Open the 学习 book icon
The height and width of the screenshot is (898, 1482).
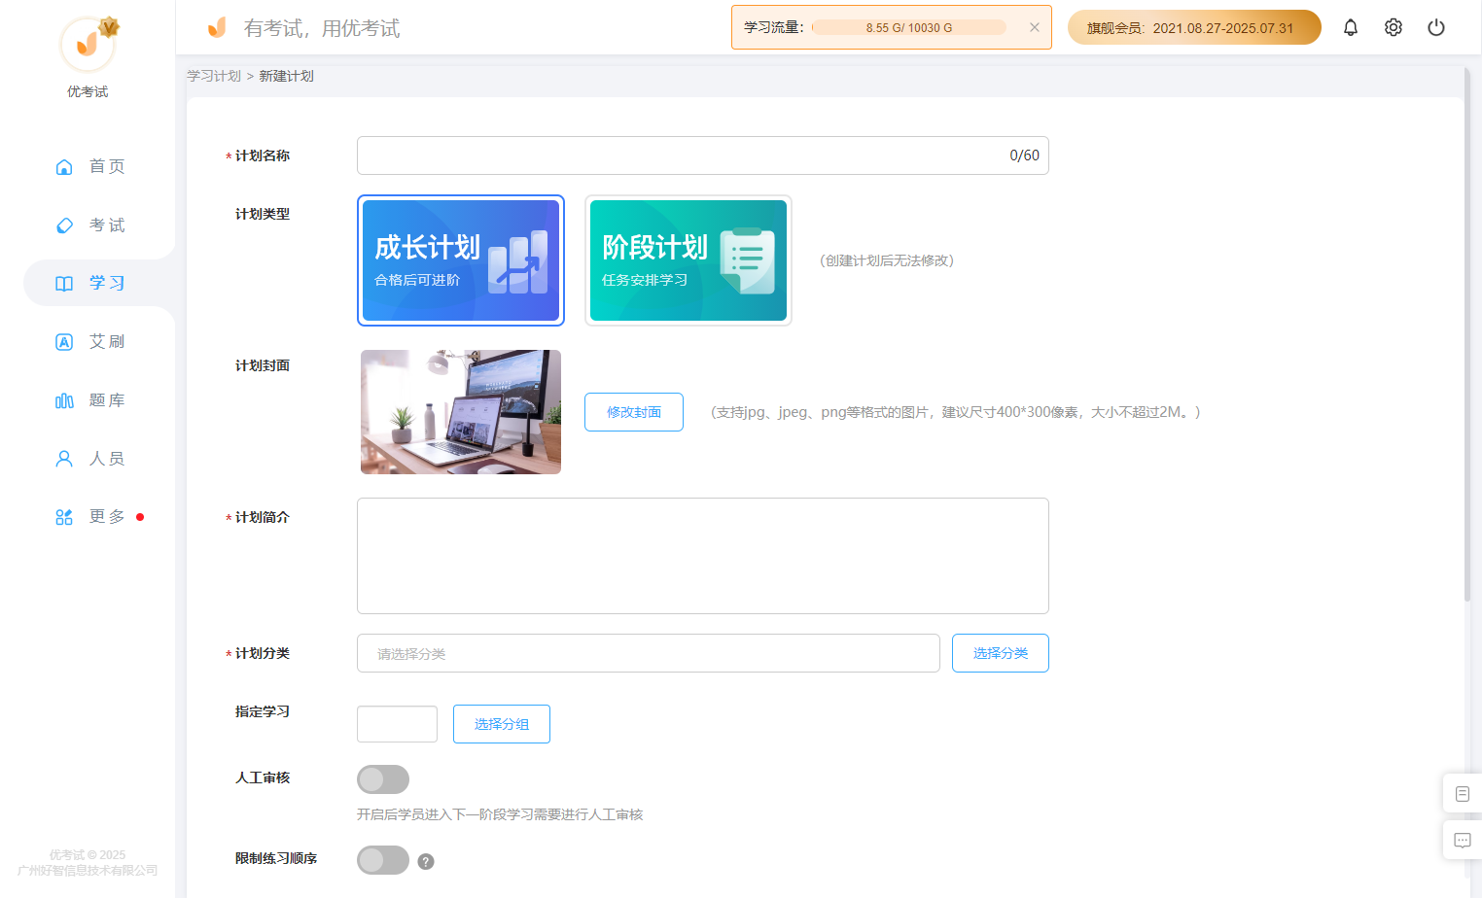point(64,284)
